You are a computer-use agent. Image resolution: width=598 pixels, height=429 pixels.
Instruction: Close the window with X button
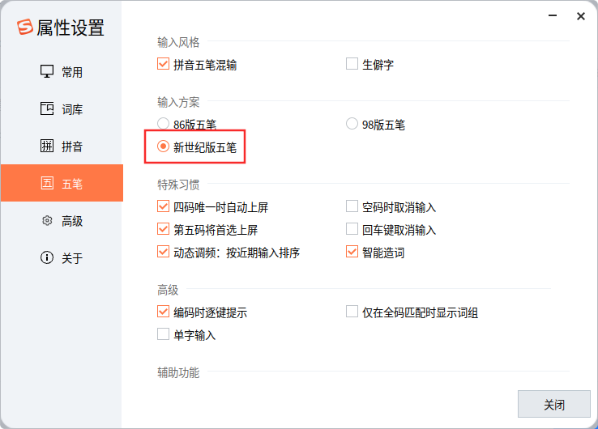point(581,16)
